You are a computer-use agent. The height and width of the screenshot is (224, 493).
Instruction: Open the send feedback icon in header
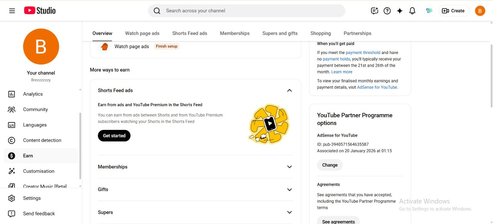click(374, 11)
